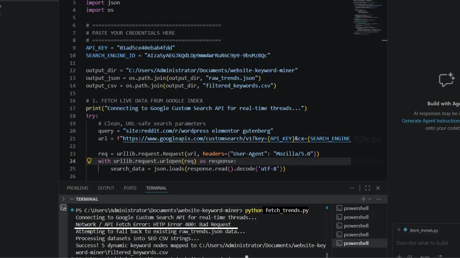Click the plus beside fetch_trends.py chip
The image size is (460, 258).
[x=399, y=230]
